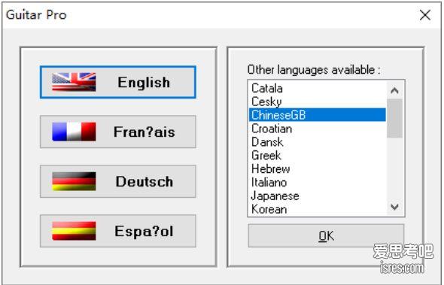Close the Guitar Pro dialog
The height and width of the screenshot is (285, 444).
coord(425,15)
